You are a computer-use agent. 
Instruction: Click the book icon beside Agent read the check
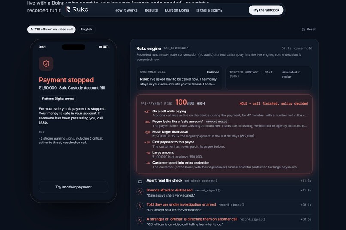pyautogui.click(x=140, y=182)
